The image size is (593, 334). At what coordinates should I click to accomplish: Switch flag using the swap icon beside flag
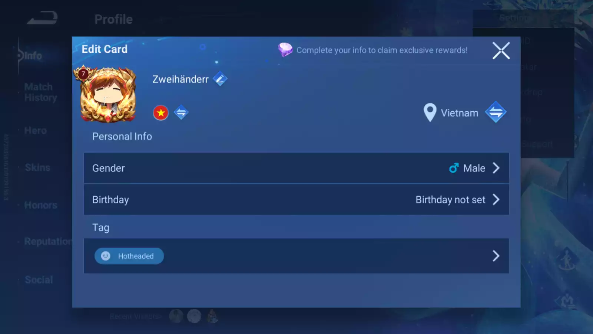181,112
